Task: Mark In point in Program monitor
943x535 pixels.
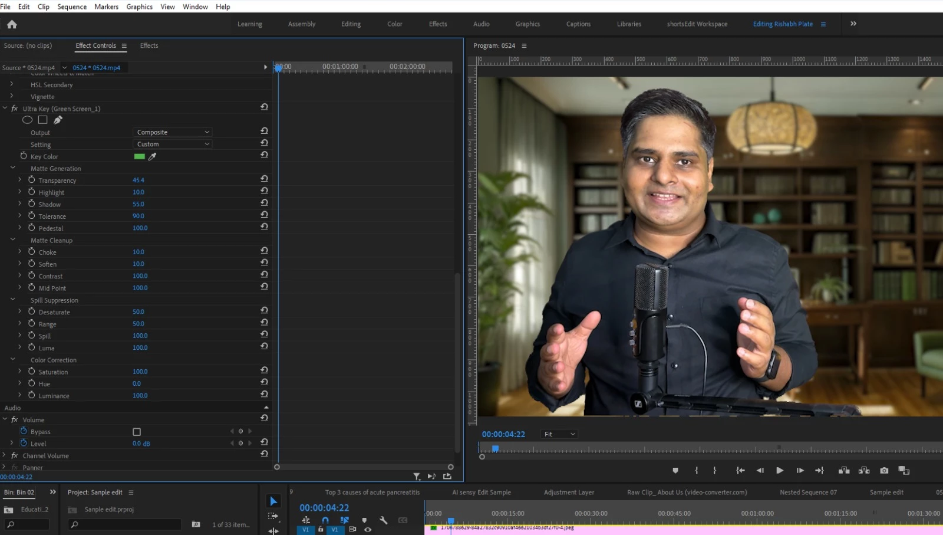Action: tap(697, 471)
